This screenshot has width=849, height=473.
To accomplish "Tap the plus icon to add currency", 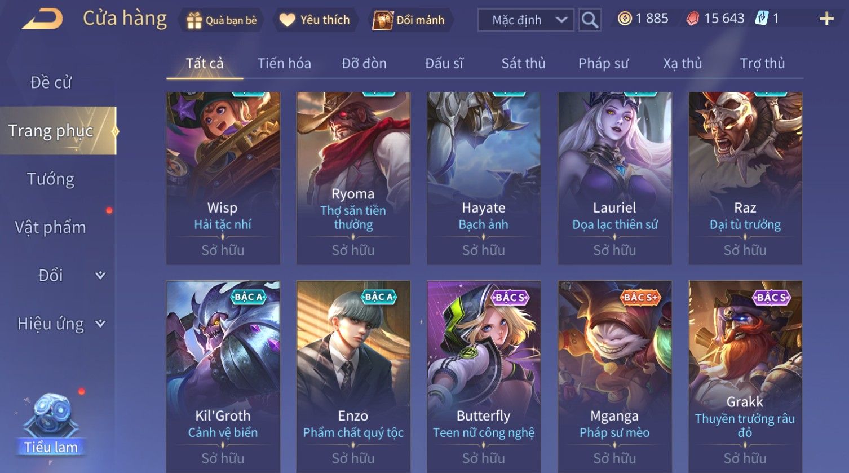I will point(826,19).
